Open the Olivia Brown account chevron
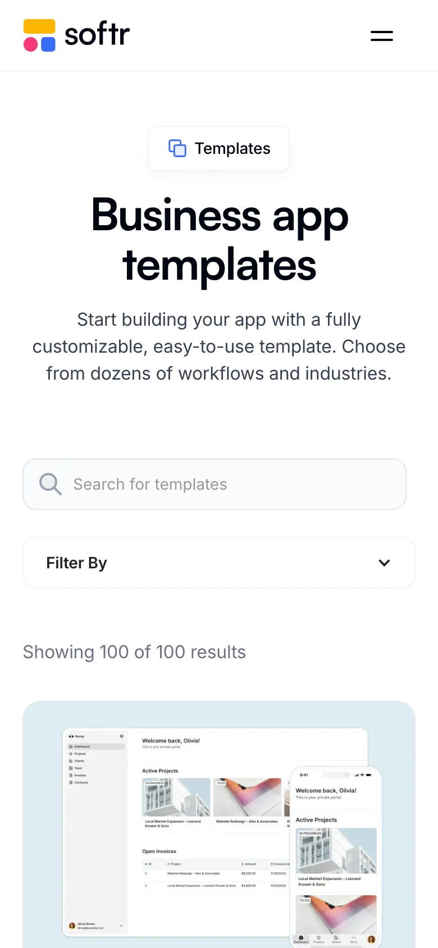This screenshot has width=438, height=948. 121,926
